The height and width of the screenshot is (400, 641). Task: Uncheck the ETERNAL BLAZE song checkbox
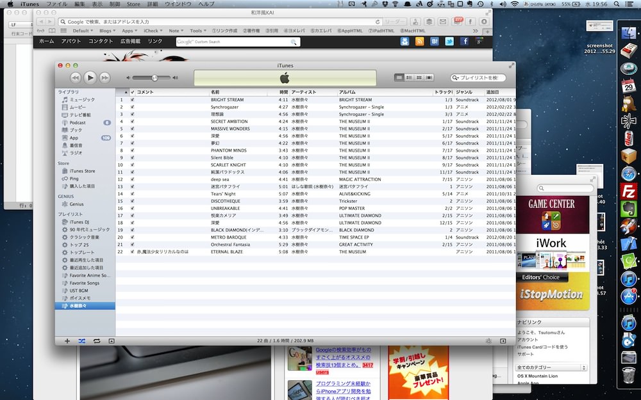click(x=132, y=252)
